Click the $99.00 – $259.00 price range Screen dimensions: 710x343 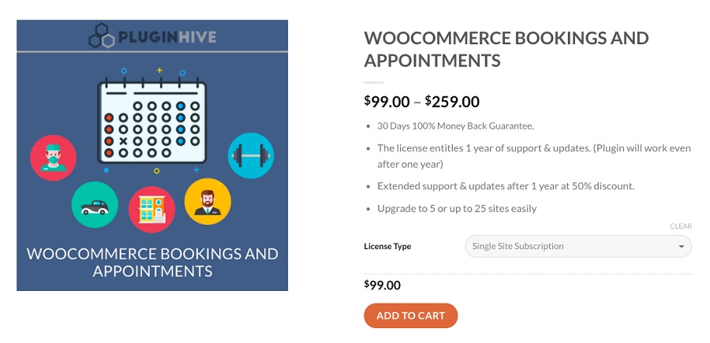pos(421,101)
